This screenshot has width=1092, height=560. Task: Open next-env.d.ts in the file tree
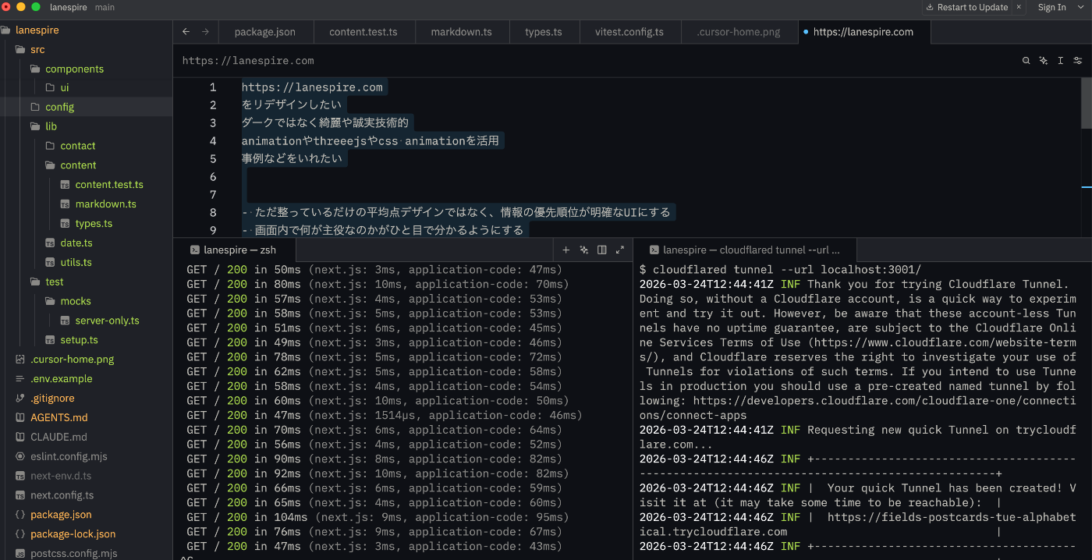point(60,476)
